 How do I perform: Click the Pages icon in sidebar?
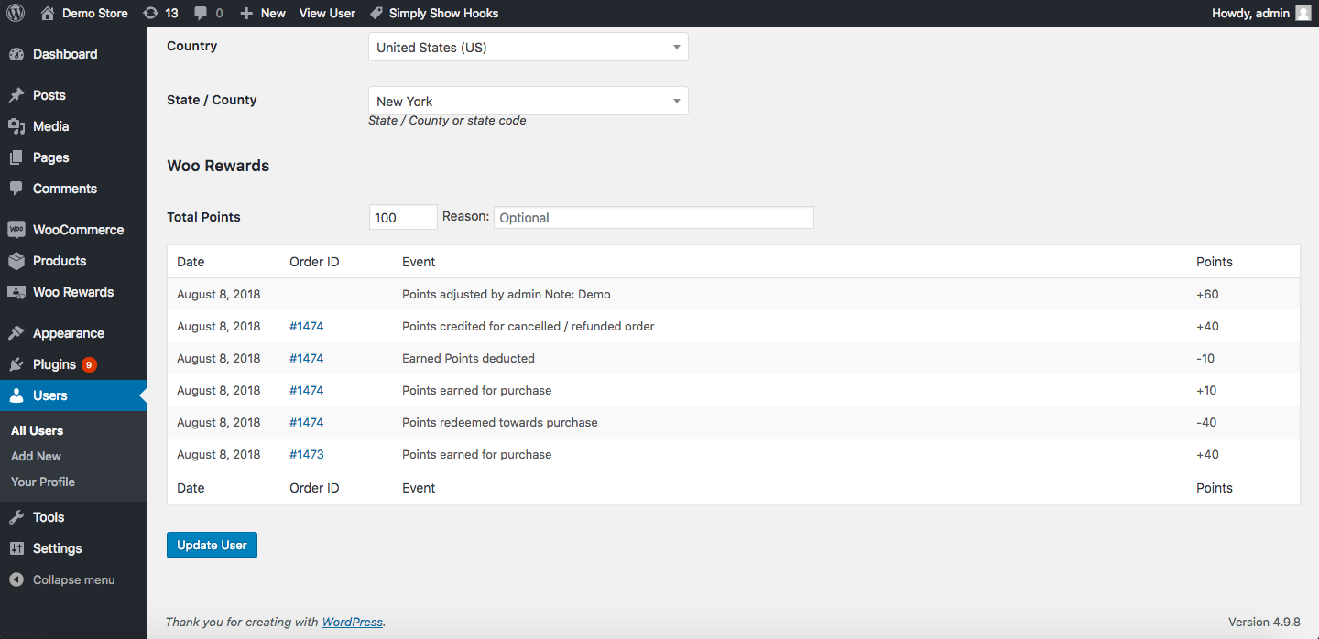[x=16, y=157]
